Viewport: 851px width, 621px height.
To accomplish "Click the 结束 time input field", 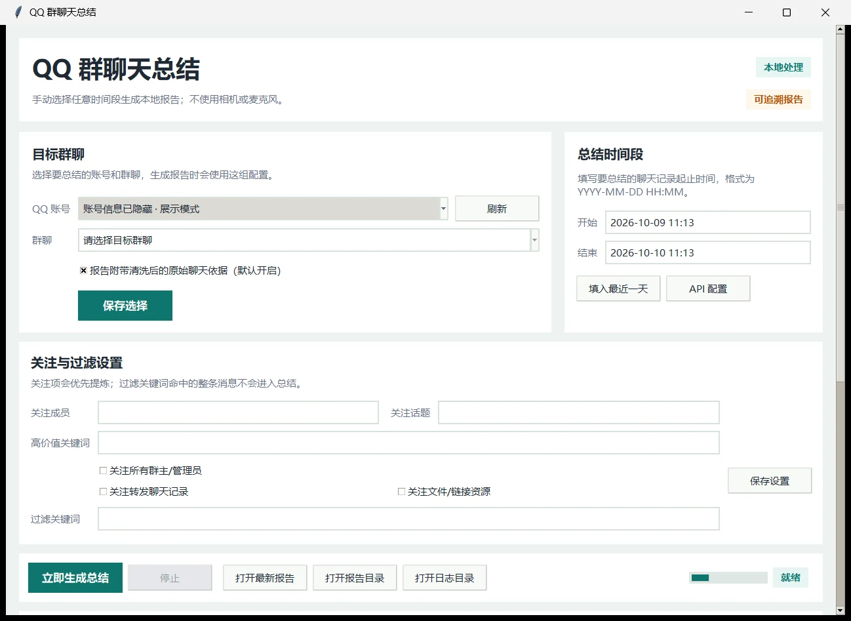I will pos(708,252).
